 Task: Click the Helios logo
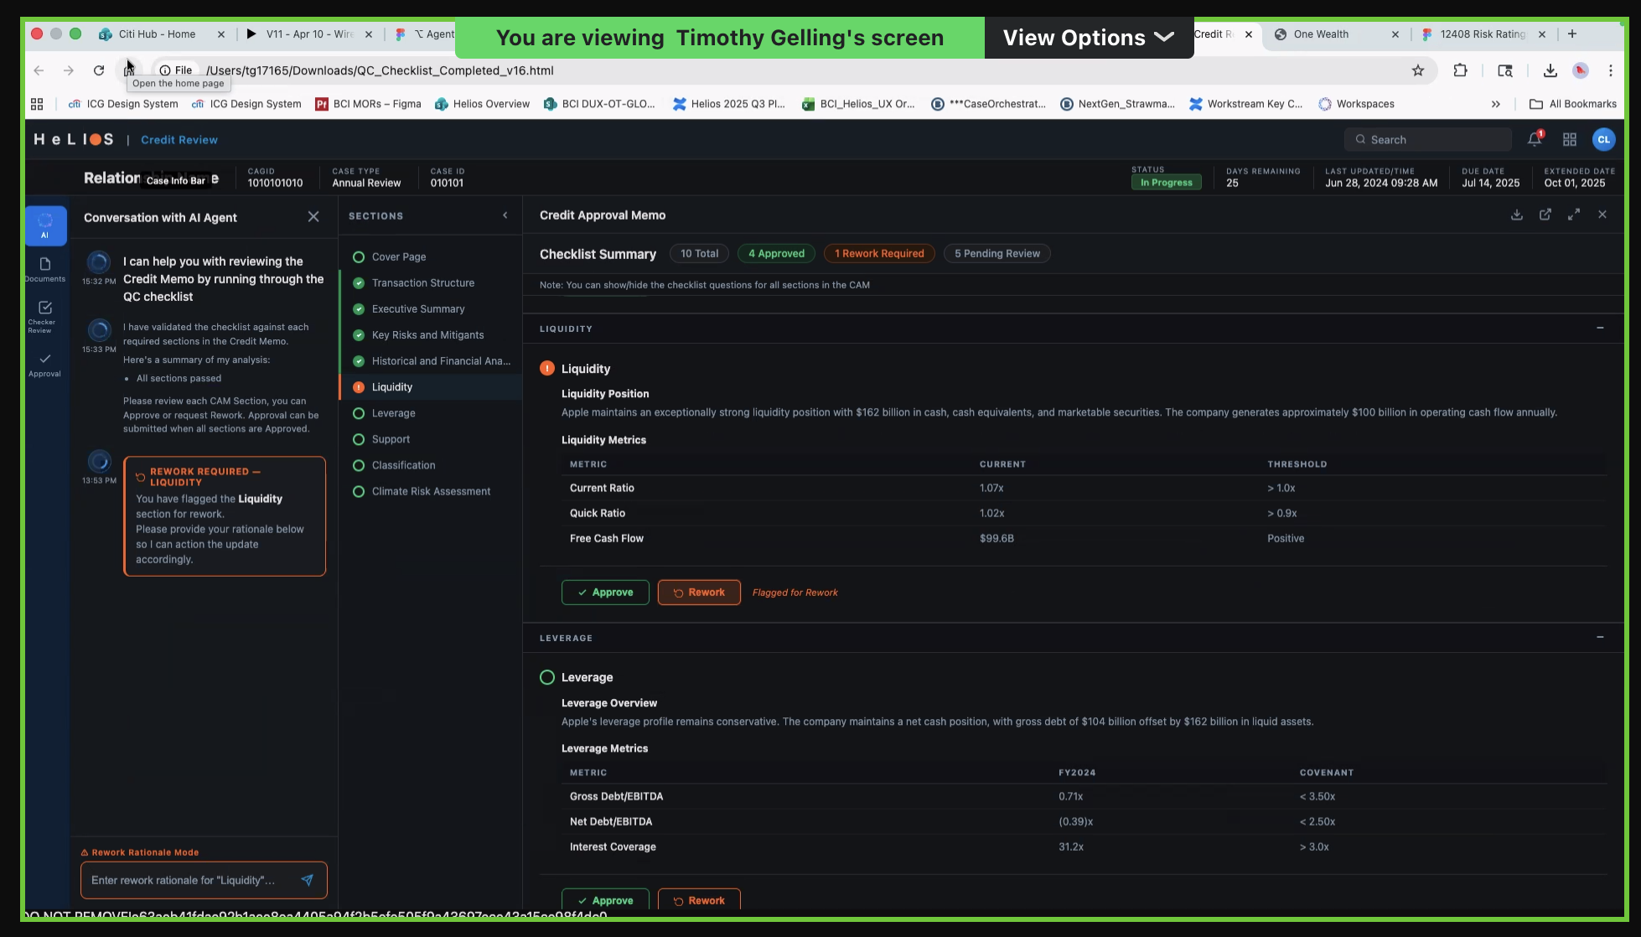(74, 139)
